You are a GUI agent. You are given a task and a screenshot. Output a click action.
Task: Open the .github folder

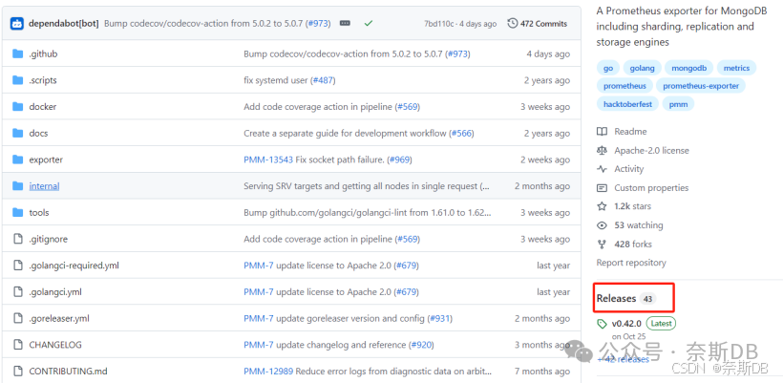coord(43,53)
